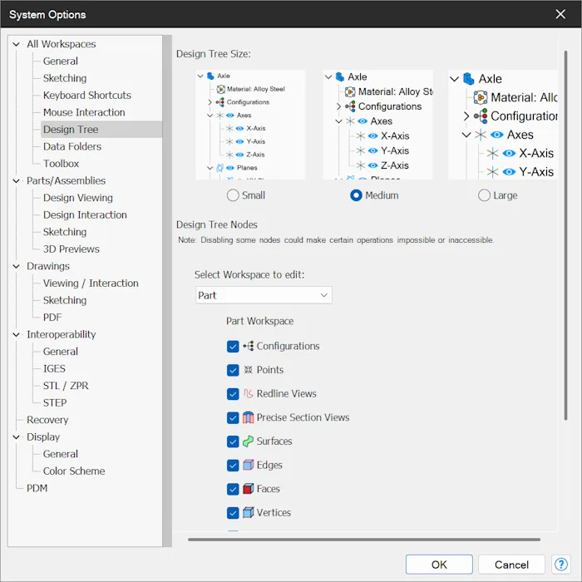Open the Recovery options page
The height and width of the screenshot is (582, 582).
[x=47, y=420]
